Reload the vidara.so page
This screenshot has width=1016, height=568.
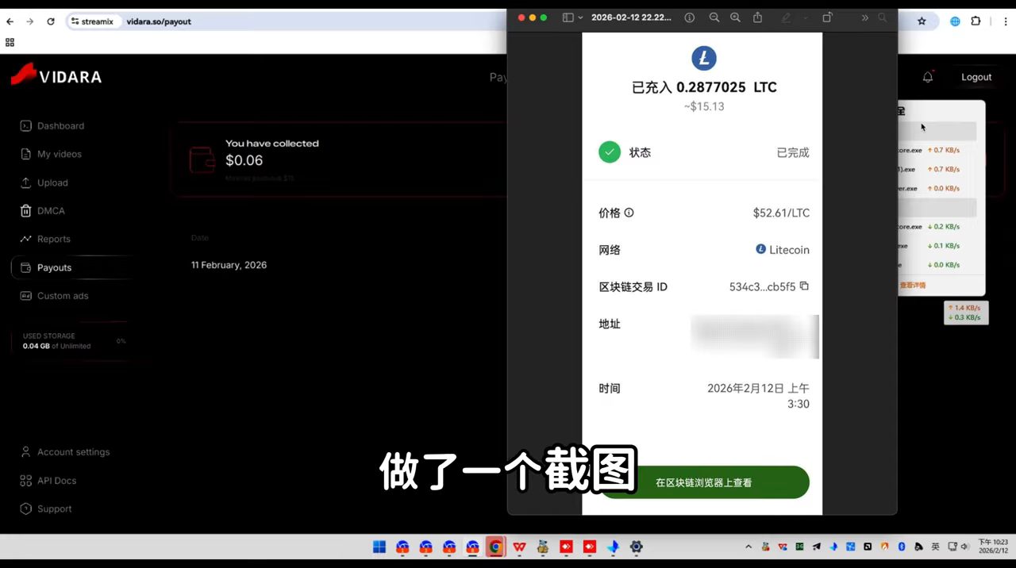pyautogui.click(x=51, y=21)
